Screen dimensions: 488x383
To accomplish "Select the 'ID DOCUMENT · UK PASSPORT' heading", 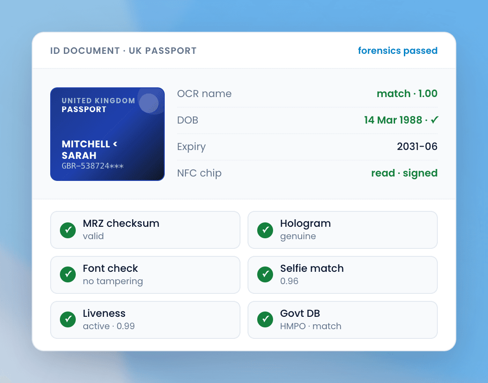I will 123,51.
